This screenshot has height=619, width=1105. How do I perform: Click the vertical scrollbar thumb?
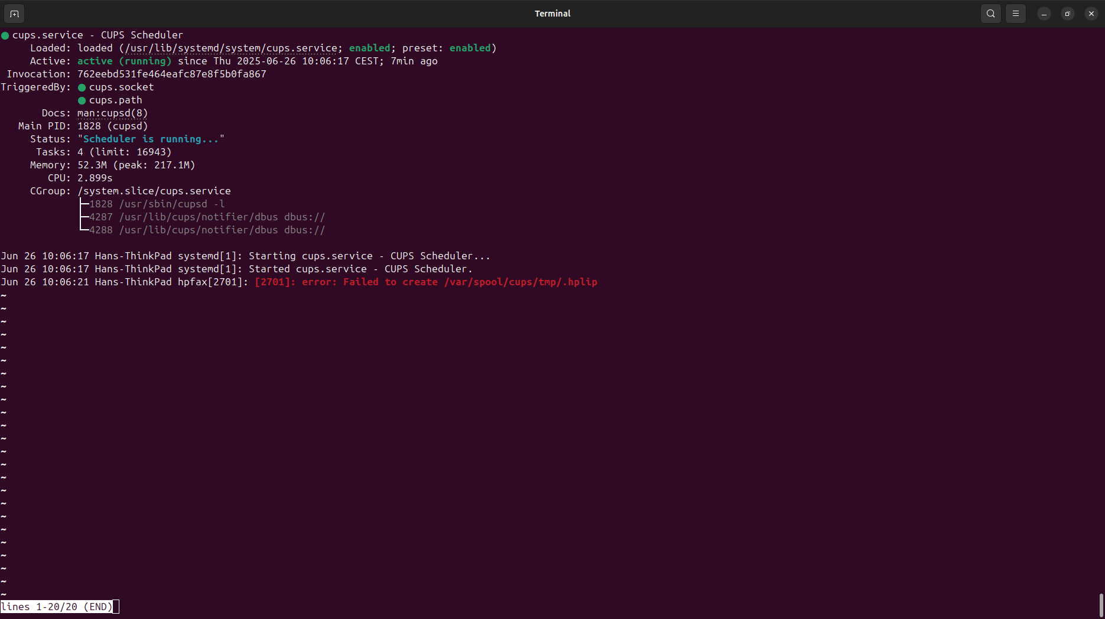point(1101,605)
